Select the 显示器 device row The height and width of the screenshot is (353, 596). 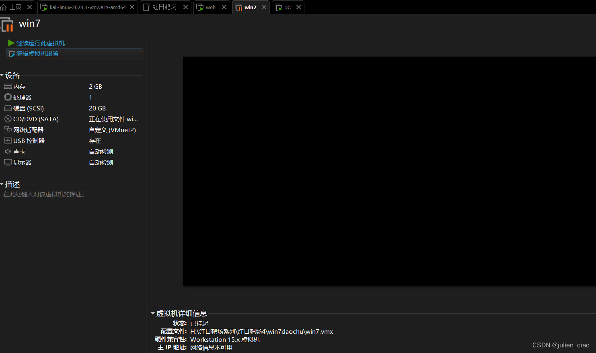[72, 162]
